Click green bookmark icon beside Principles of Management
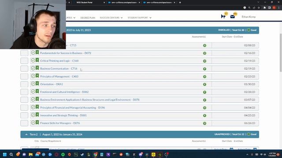The height and width of the screenshot is (158, 282). pos(37,76)
